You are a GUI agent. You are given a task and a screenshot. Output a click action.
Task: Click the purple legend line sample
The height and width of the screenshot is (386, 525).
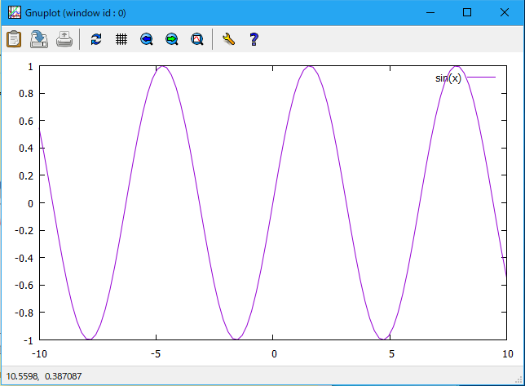pos(480,78)
